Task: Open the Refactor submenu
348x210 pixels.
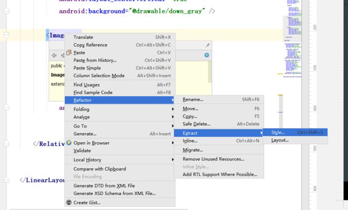Action: tap(120, 100)
